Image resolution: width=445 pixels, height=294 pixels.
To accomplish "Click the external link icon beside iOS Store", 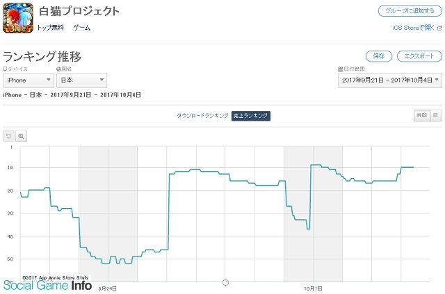I will point(439,28).
